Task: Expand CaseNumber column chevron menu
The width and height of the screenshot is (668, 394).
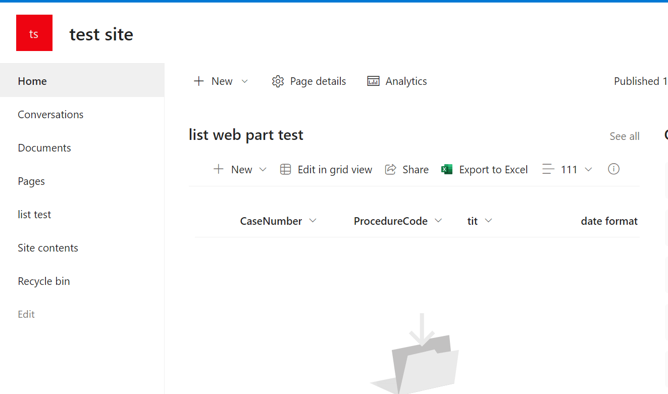Action: coord(313,221)
